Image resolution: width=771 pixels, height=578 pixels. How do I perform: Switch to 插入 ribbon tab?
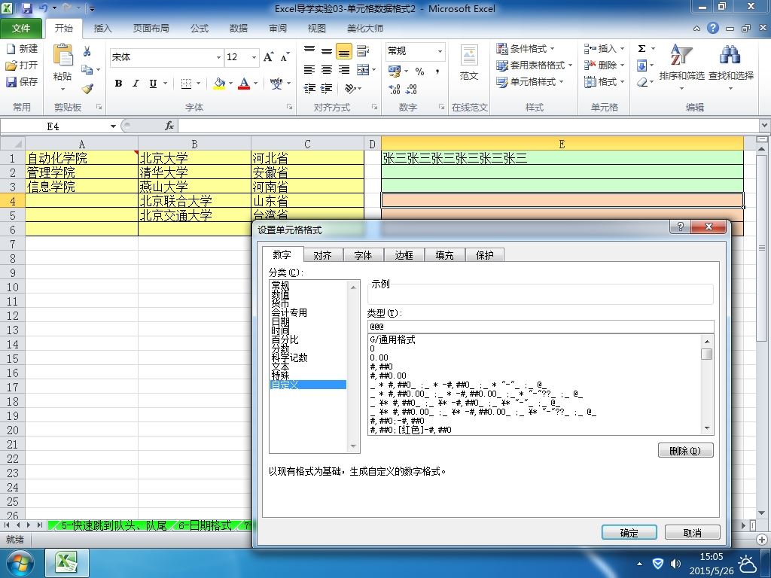tap(102, 29)
